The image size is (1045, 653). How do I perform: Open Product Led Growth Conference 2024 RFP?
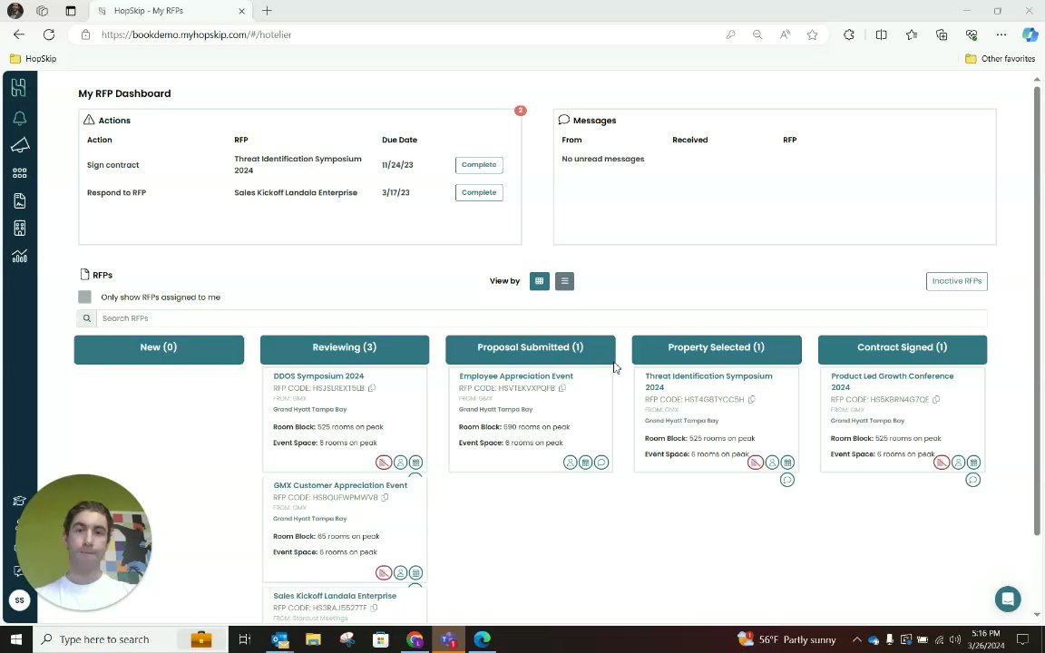click(x=893, y=381)
